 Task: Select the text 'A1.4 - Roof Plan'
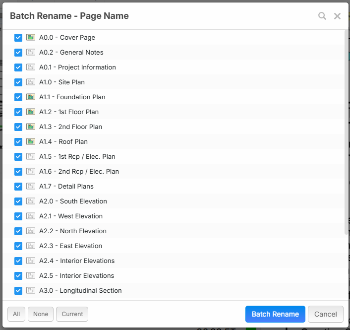tap(63, 141)
